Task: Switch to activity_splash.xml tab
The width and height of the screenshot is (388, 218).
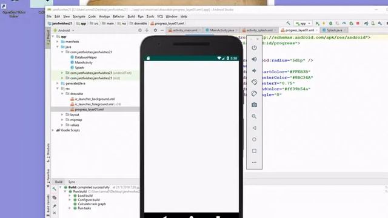Action: click(259, 30)
